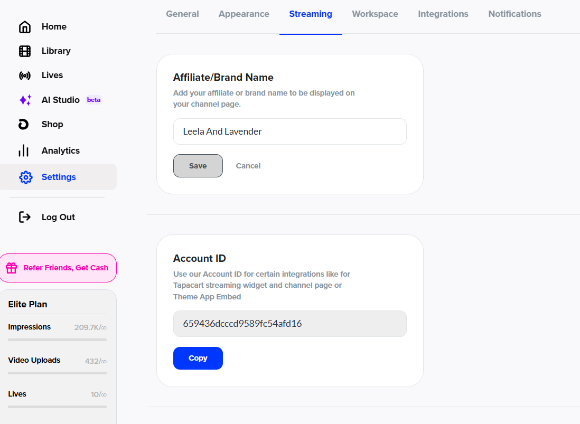
Task: Copy the Account ID
Action: (x=198, y=358)
